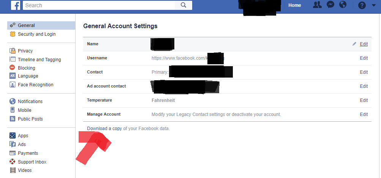Open Apps settings
This screenshot has height=178, width=381.
pos(23,136)
